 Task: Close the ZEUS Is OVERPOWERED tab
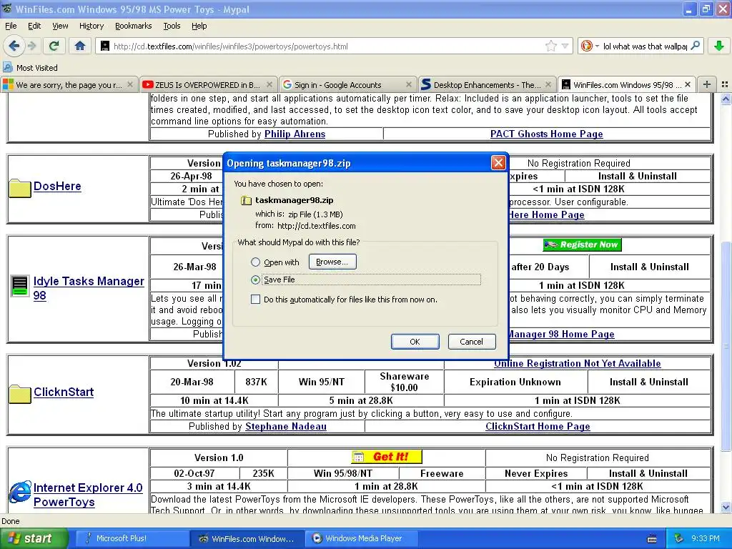(269, 84)
